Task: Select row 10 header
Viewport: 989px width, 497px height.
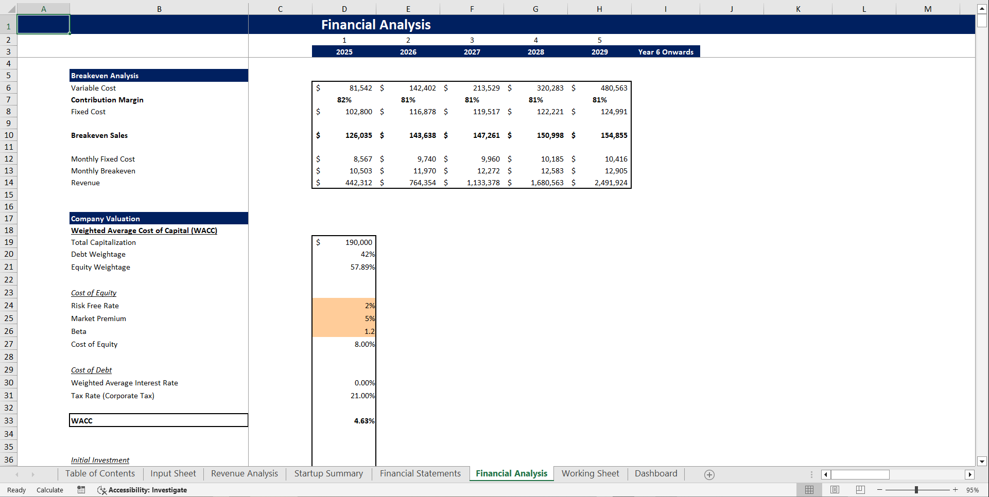Action: [9, 135]
